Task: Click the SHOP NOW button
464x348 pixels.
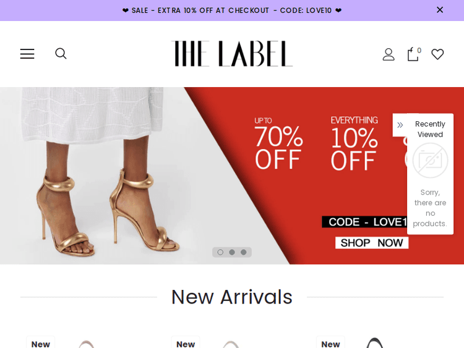Action: (372, 243)
